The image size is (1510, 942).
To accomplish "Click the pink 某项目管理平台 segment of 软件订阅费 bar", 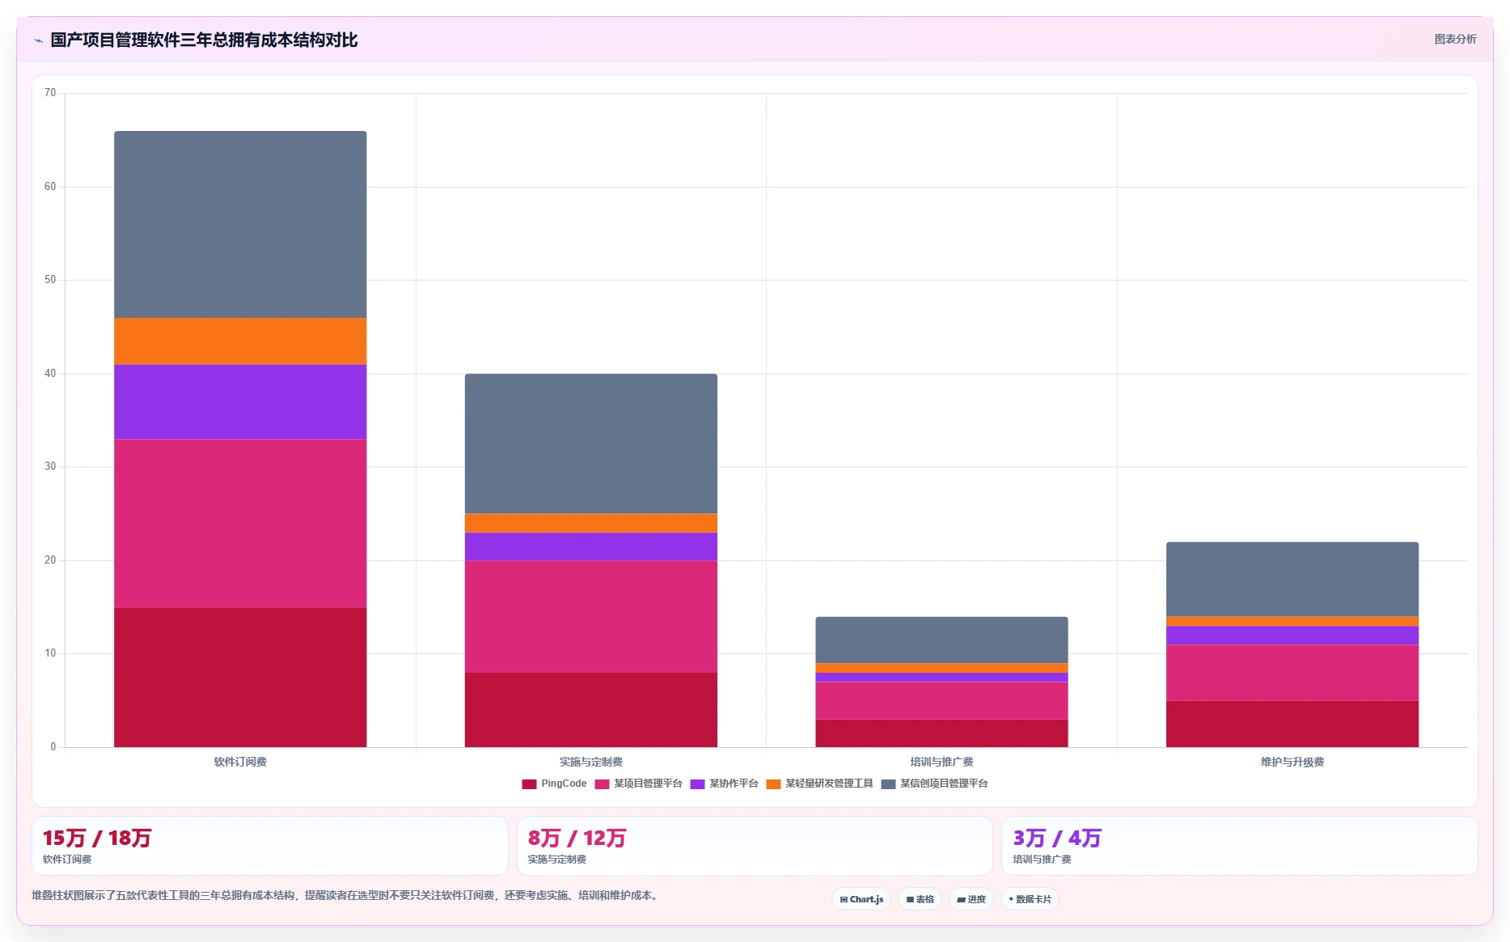I will pos(240,523).
